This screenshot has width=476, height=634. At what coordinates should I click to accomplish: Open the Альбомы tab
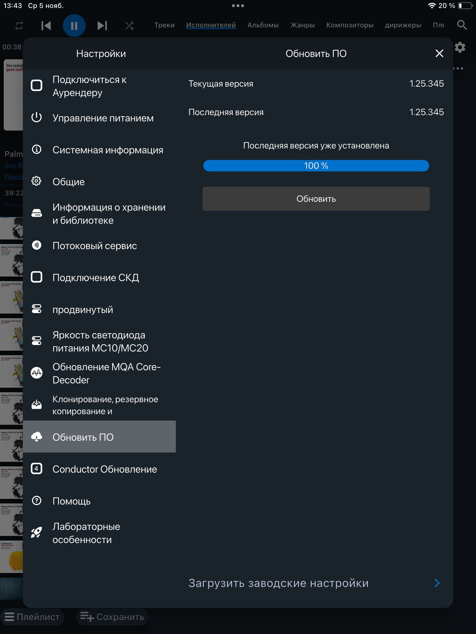coord(263,25)
